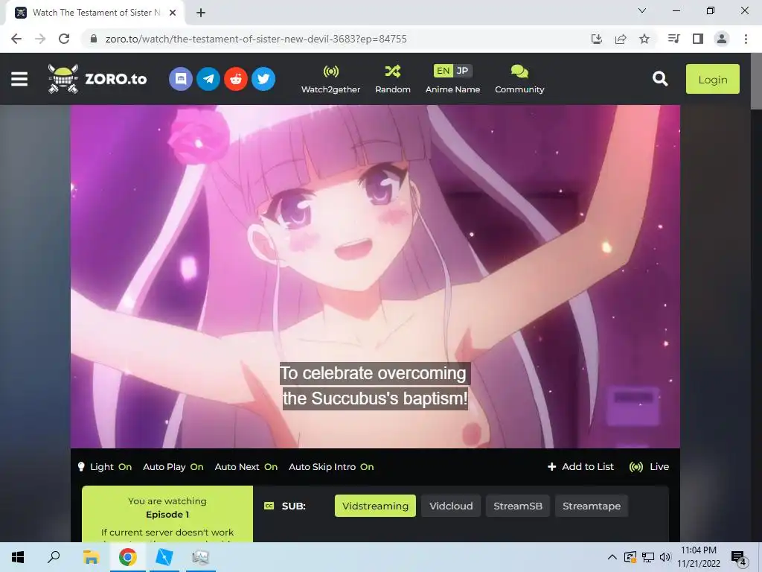Image resolution: width=762 pixels, height=572 pixels.
Task: Click the browser address bar URL
Action: [256, 39]
